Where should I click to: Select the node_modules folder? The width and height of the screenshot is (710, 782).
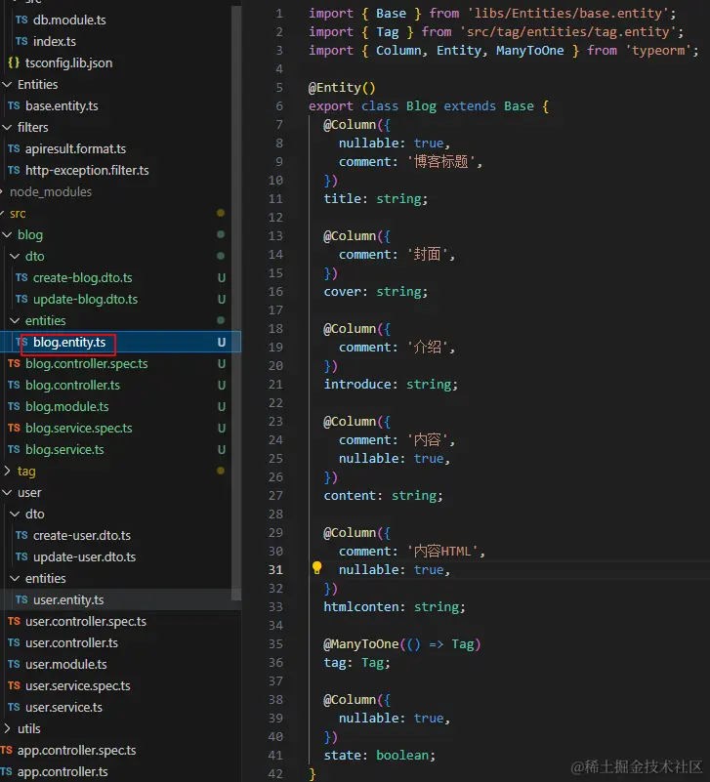51,191
